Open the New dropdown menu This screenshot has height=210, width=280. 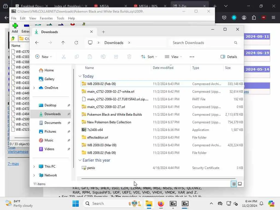tap(43, 57)
